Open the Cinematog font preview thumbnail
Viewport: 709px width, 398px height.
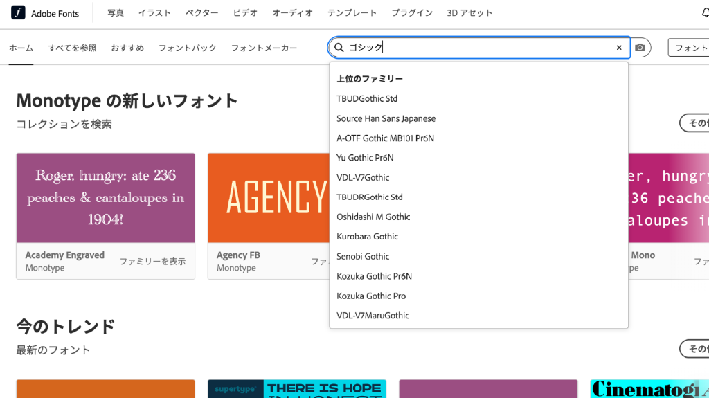[649, 389]
